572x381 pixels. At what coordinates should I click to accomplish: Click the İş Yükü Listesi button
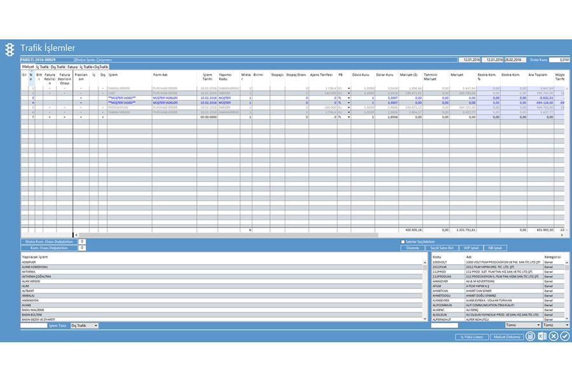click(x=470, y=336)
